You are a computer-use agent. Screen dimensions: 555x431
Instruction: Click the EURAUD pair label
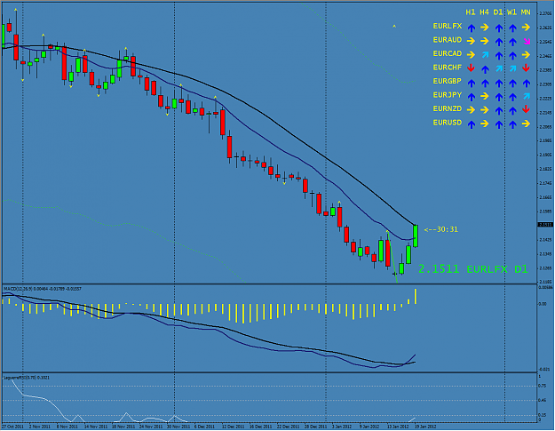(448, 40)
